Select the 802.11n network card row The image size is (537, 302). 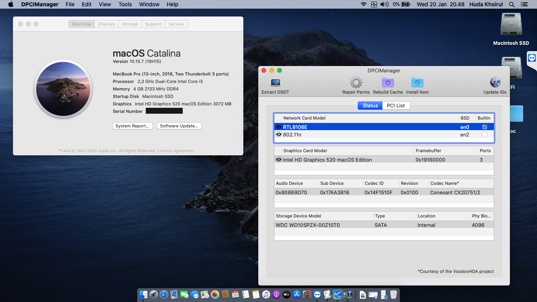tap(384, 134)
